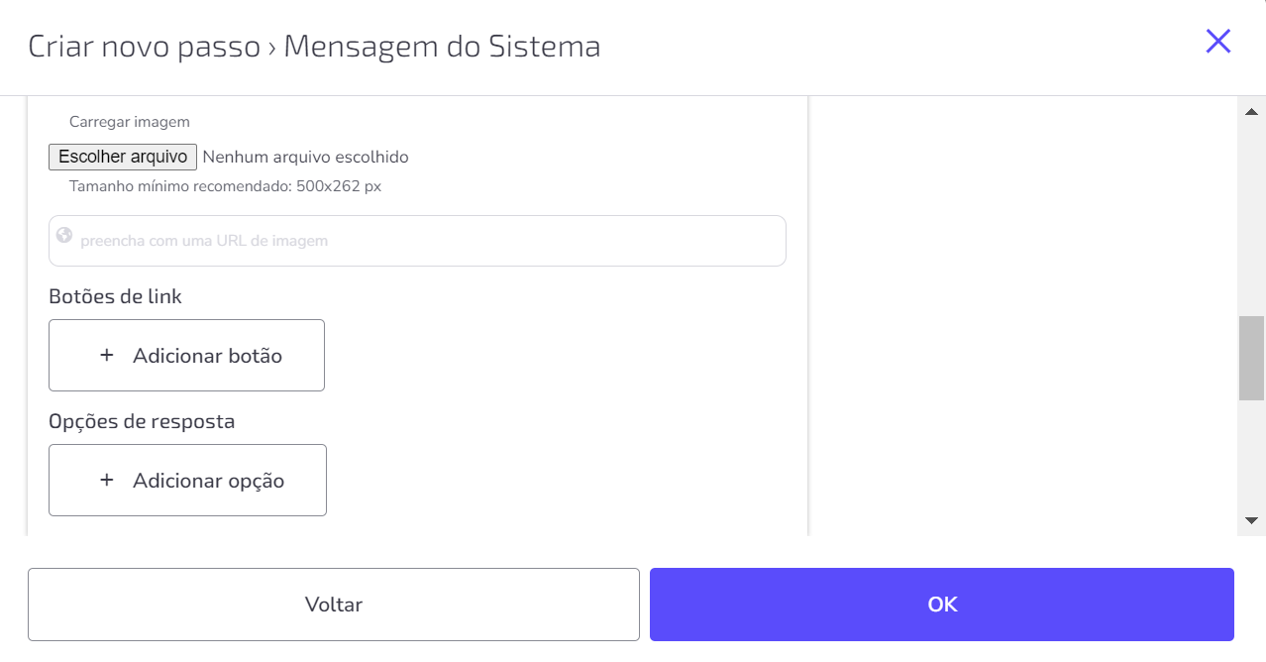Screen dimensions: 1266x662
Task: Add a link button with Adicionar botão
Action: tap(186, 355)
